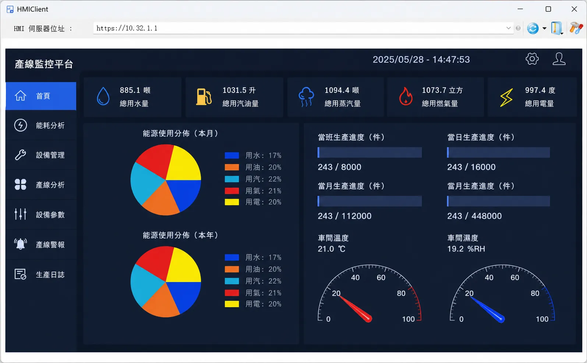Open the user profile icon

tap(559, 59)
